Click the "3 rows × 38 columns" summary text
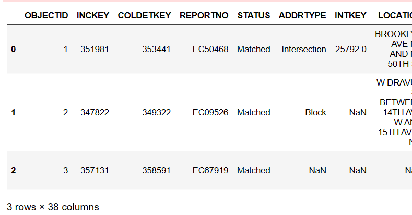412x215 pixels. pyautogui.click(x=53, y=207)
